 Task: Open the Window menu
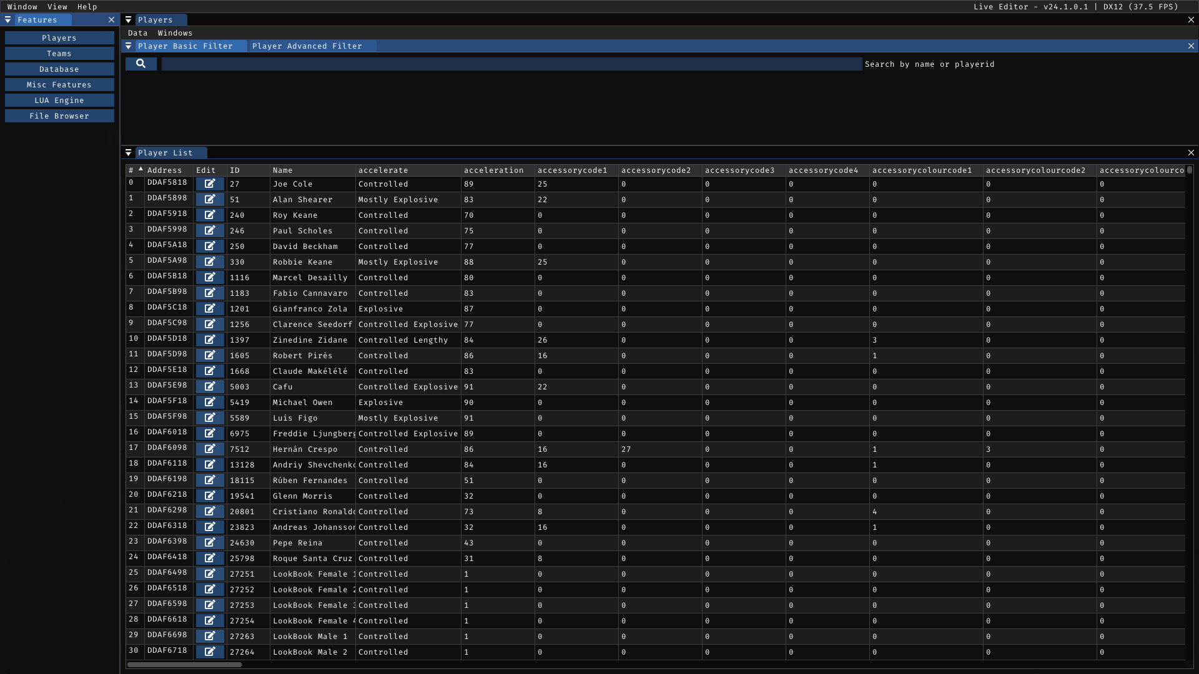point(22,7)
